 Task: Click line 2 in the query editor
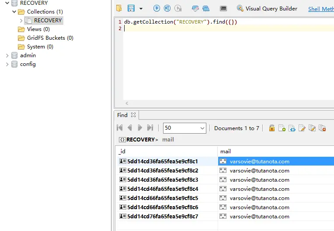coord(228,28)
